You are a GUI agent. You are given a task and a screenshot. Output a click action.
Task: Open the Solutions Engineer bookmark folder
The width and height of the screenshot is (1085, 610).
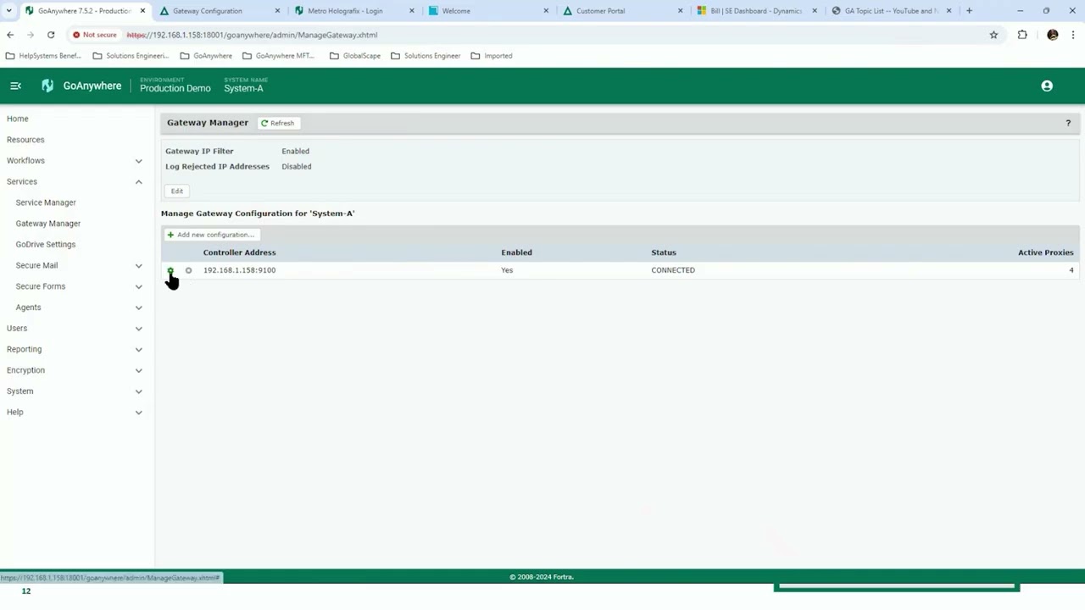pyautogui.click(x=426, y=56)
